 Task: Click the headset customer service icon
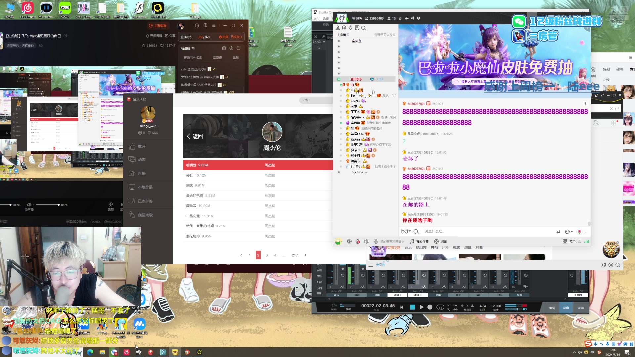[x=197, y=25]
